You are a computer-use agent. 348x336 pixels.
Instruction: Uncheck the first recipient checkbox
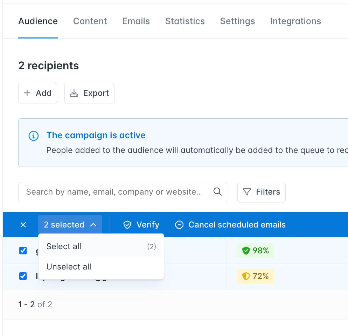coord(23,251)
